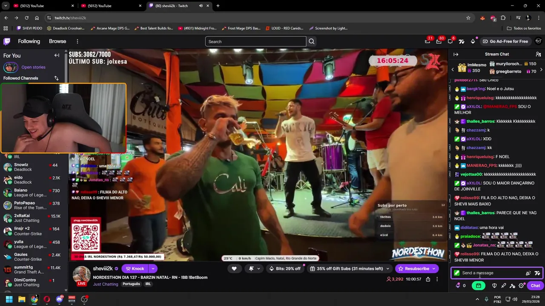Click the green reward chest button
This screenshot has height=306, width=545.
click(479, 286)
